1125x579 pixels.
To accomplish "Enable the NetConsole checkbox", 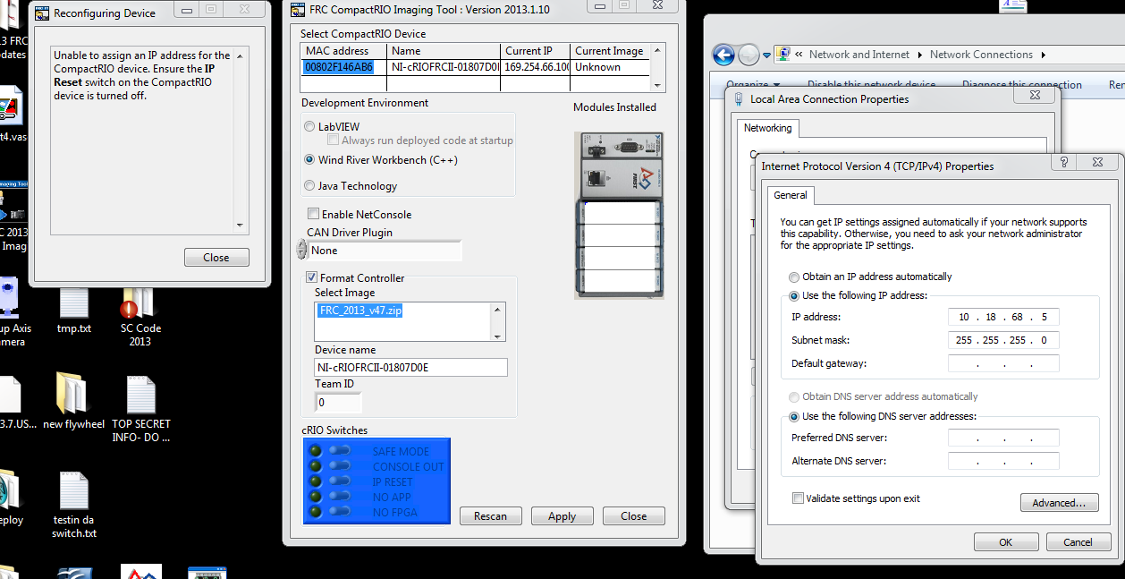I will [x=313, y=214].
